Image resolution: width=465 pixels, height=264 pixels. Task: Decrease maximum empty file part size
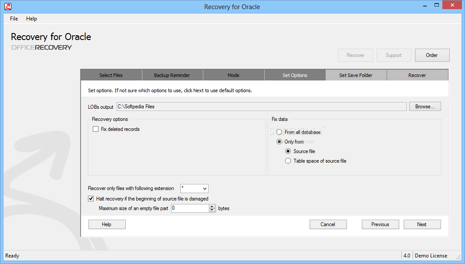click(x=212, y=210)
